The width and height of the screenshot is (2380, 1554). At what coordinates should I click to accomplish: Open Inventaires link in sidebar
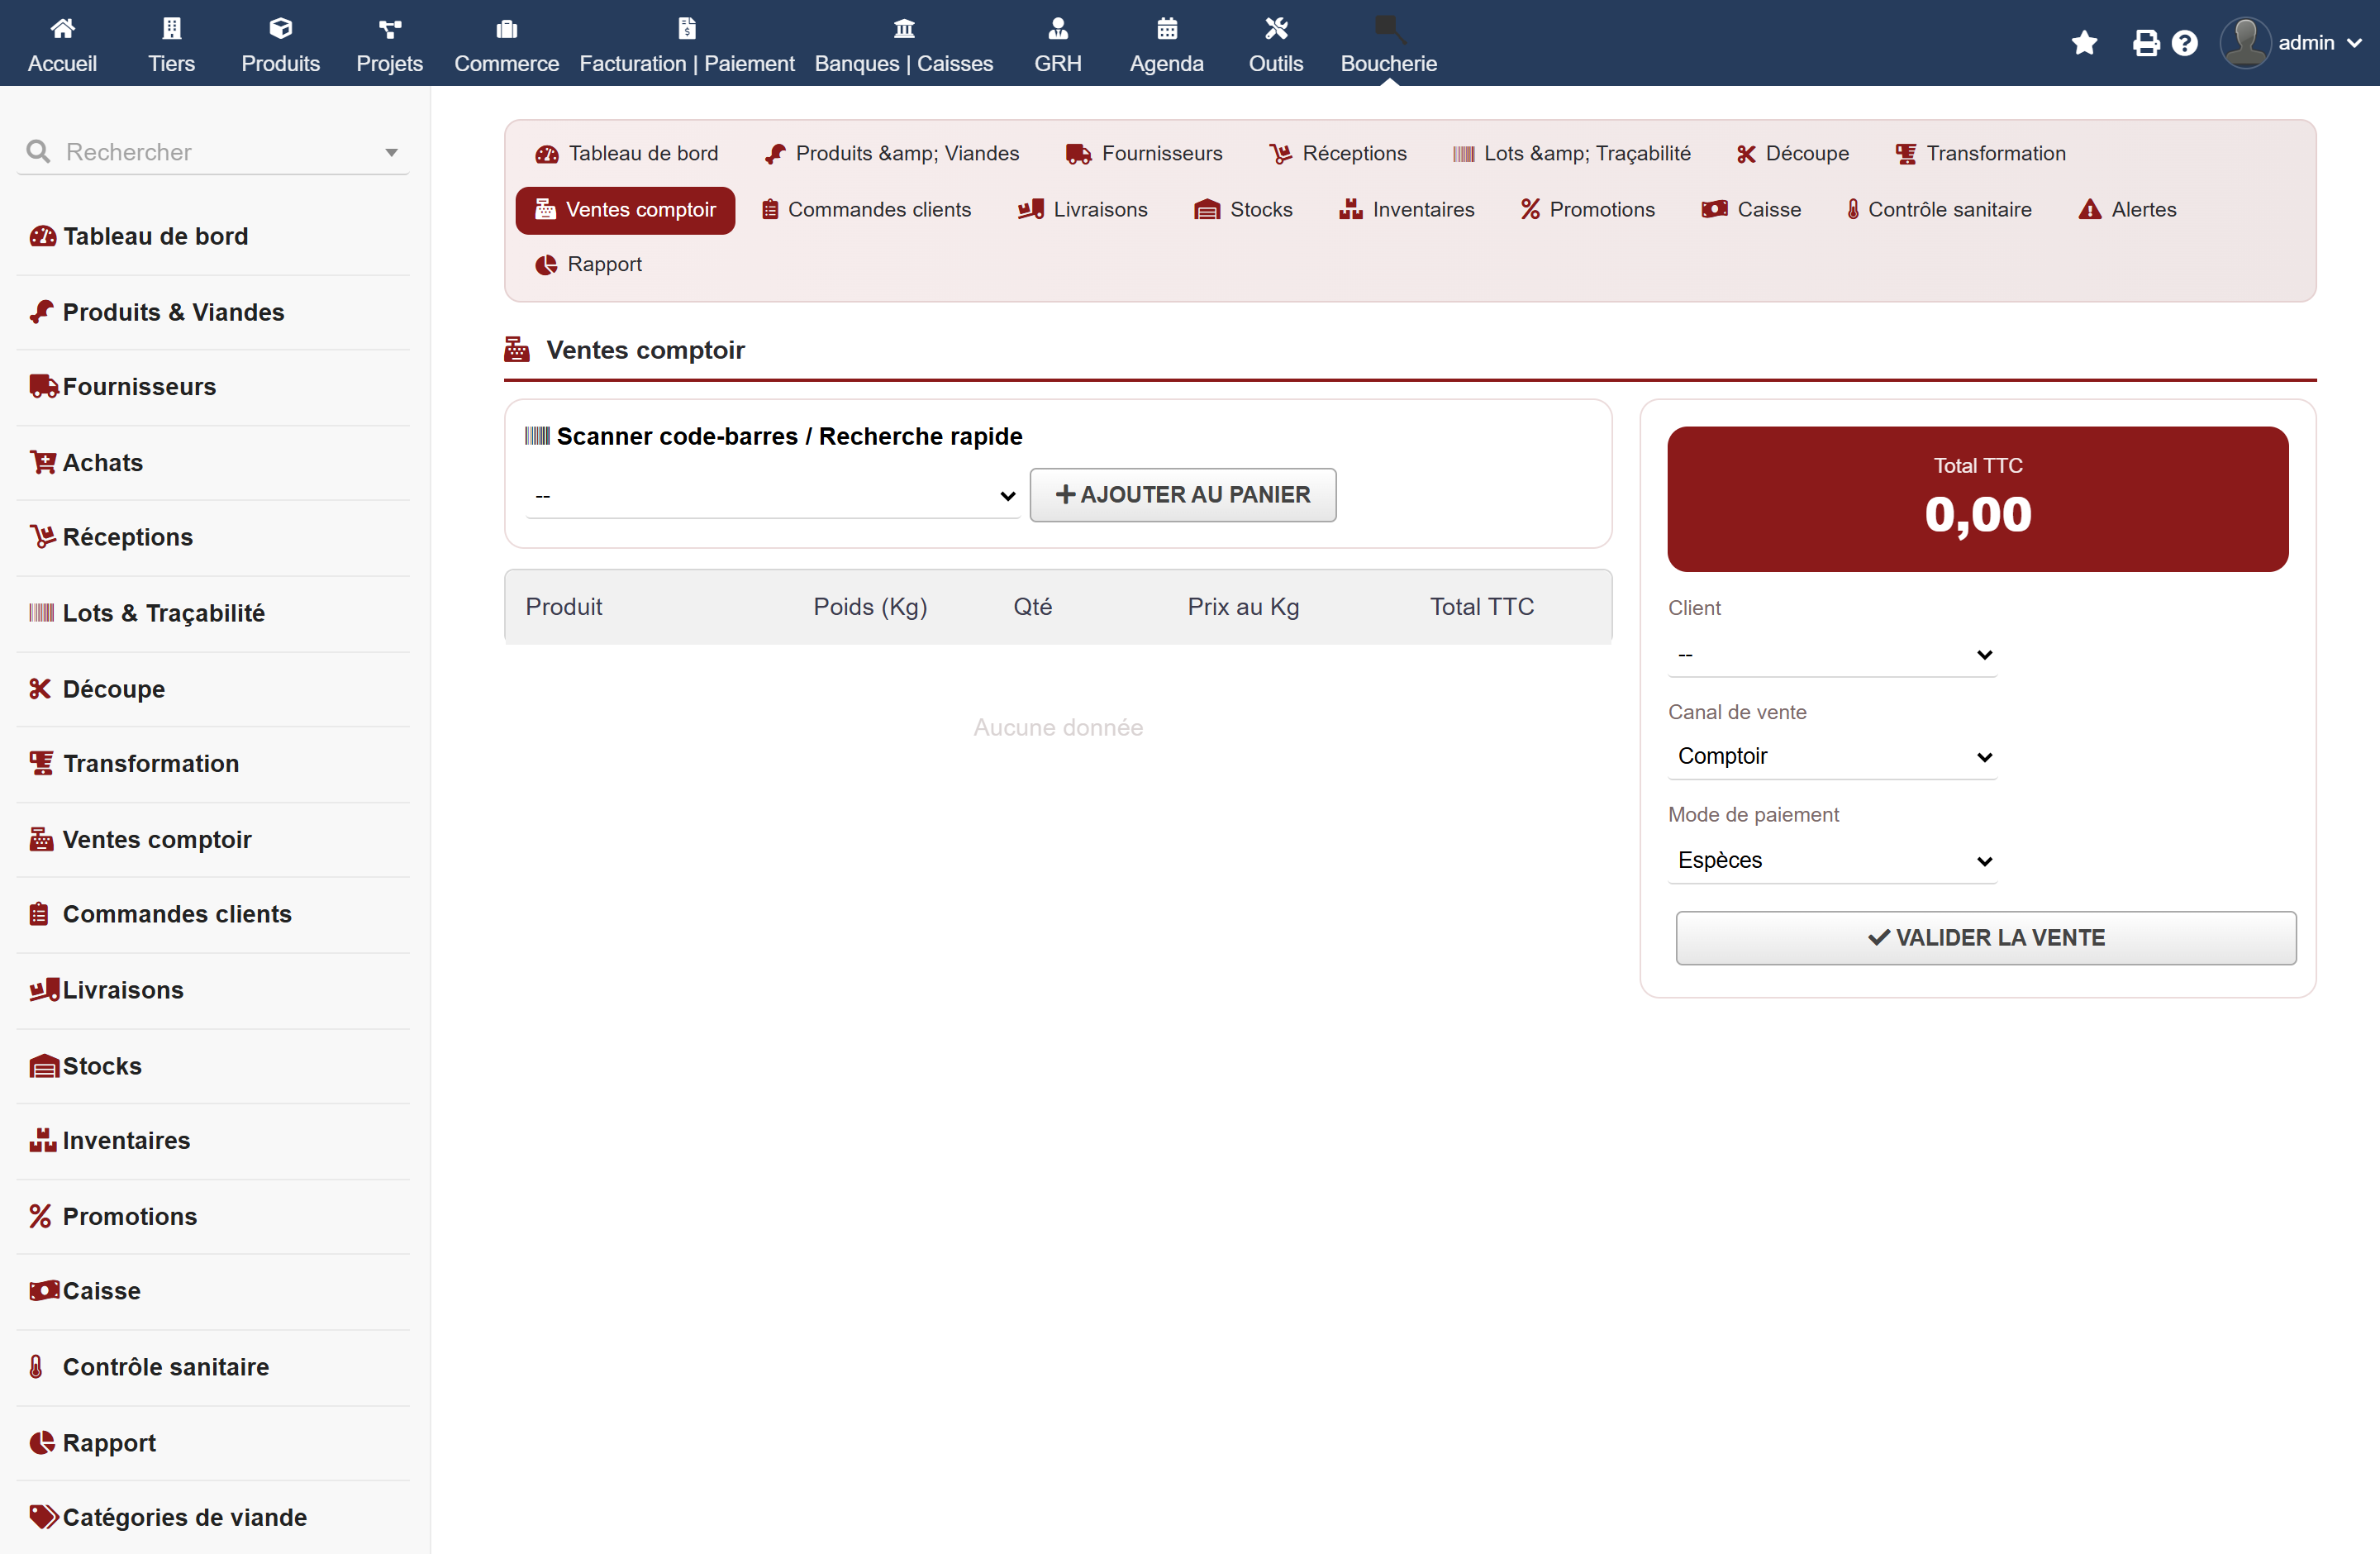pos(126,1140)
